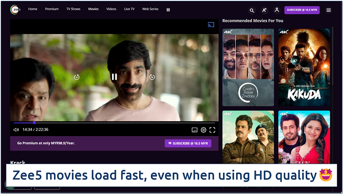Click Subscribe button in Go Premium banner
The width and height of the screenshot is (343, 194).
(x=188, y=143)
